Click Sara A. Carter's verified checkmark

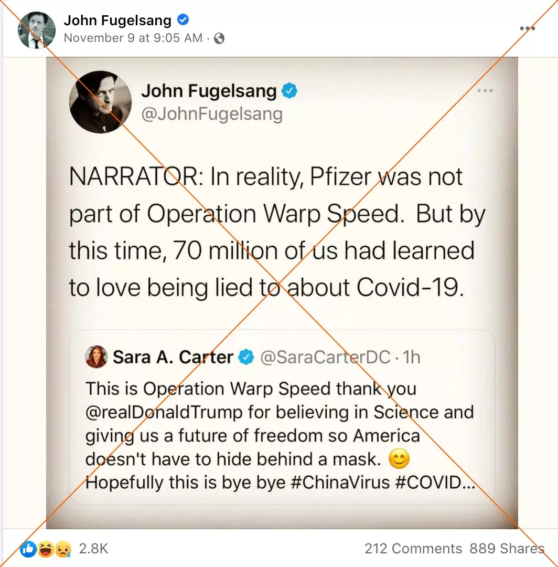coord(246,358)
